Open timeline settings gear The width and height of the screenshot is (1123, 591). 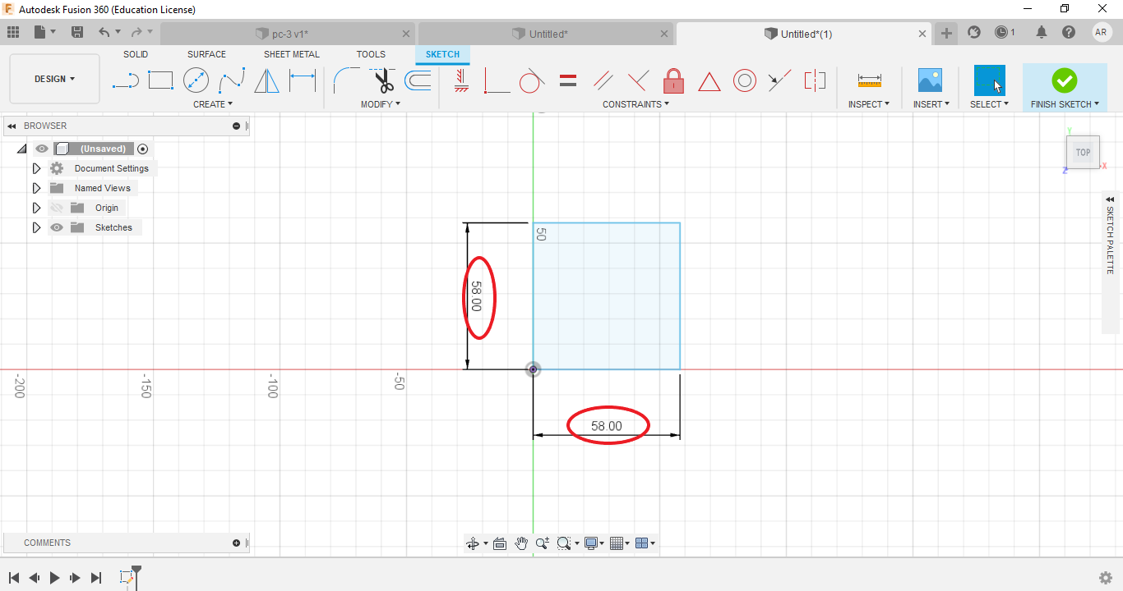[x=1106, y=578]
